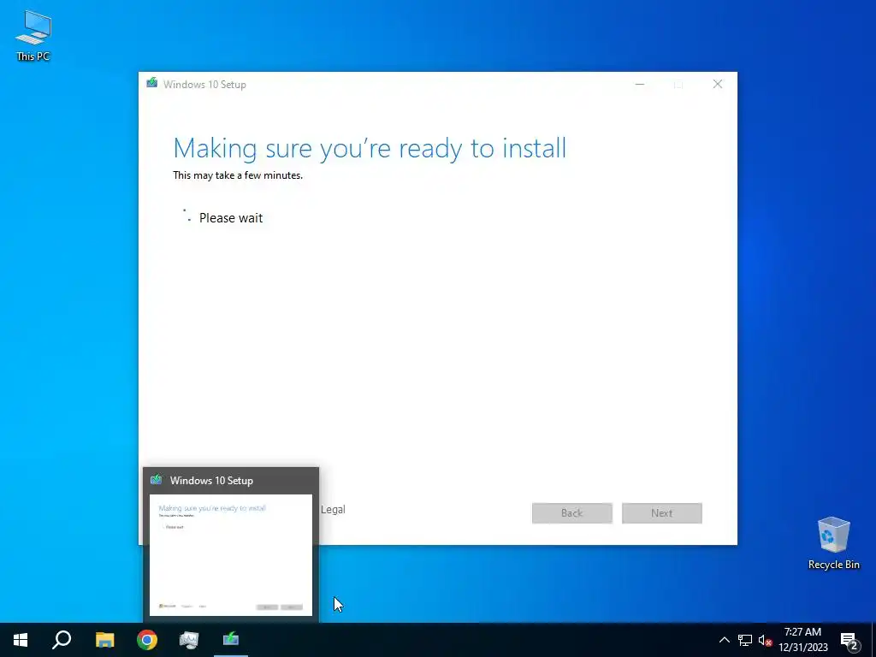876x657 pixels.
Task: Click the 'Please wait' status text
Action: pyautogui.click(x=231, y=218)
